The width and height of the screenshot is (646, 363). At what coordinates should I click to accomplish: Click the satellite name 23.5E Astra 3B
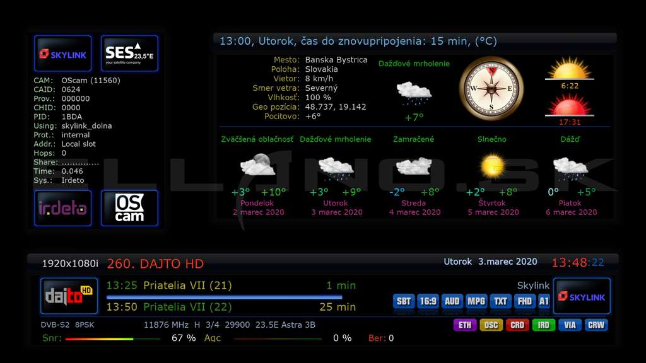[x=286, y=325]
